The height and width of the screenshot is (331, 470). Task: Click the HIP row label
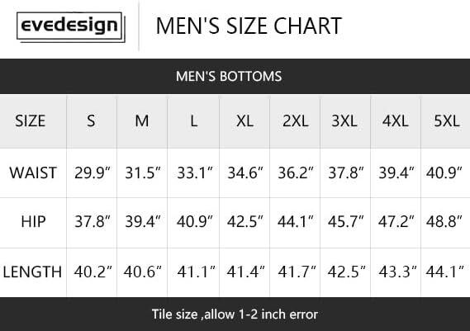pos(33,222)
